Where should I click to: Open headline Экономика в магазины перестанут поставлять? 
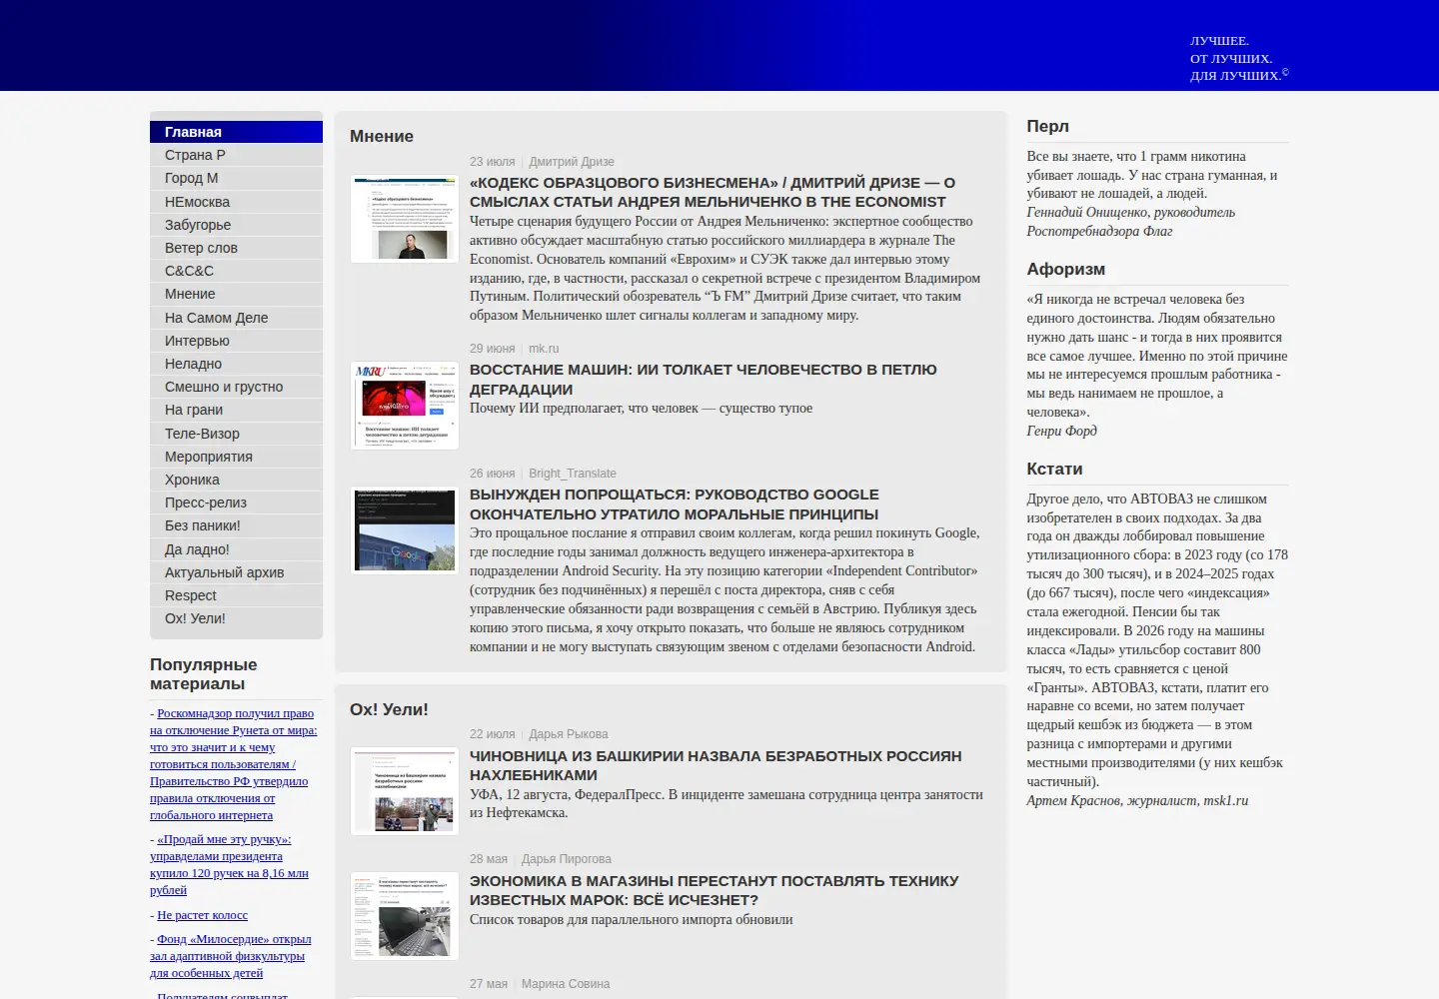pyautogui.click(x=715, y=890)
